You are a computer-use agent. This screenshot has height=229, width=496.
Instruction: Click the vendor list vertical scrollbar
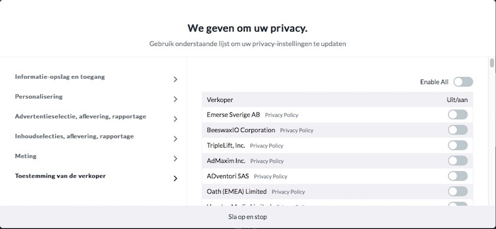tap(492, 63)
